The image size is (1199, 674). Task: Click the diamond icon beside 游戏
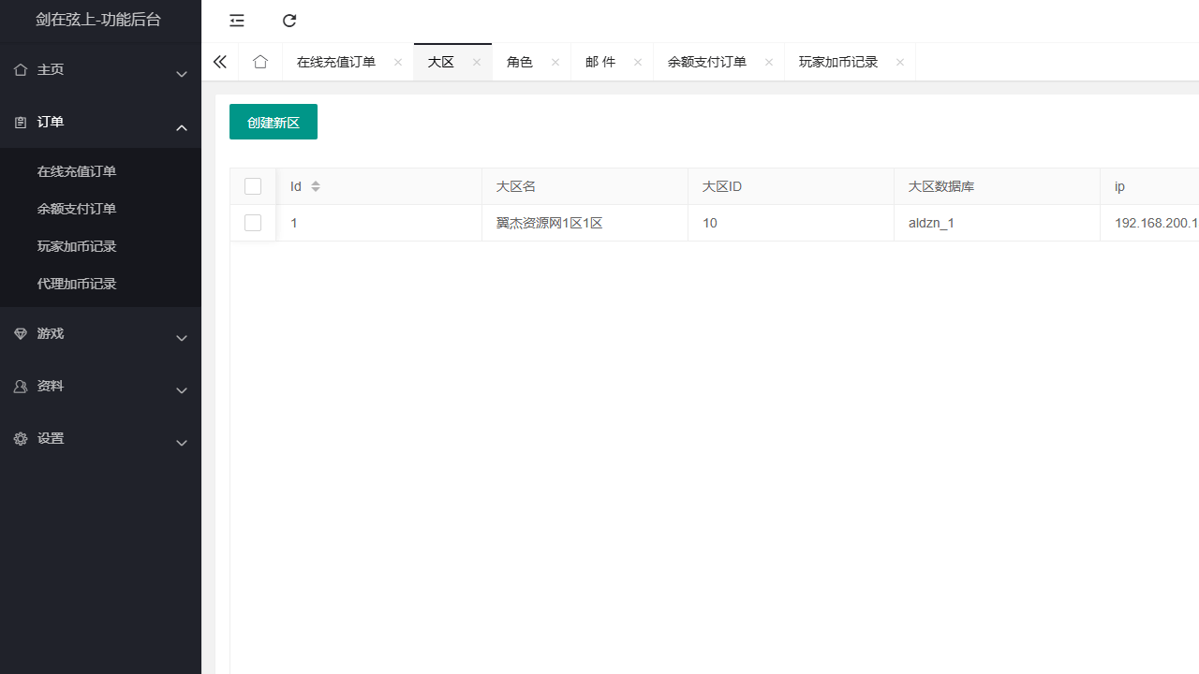(x=21, y=333)
